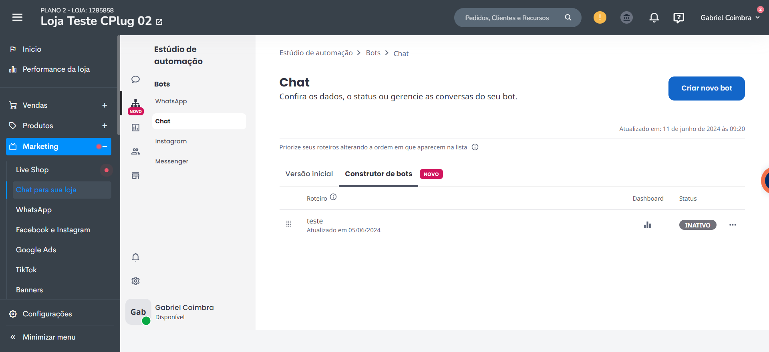Open the storefront icon in studio sidebar

point(135,175)
